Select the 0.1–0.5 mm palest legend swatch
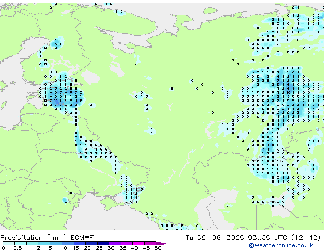Viewport: 324px width, 250px height. [x=9, y=243]
